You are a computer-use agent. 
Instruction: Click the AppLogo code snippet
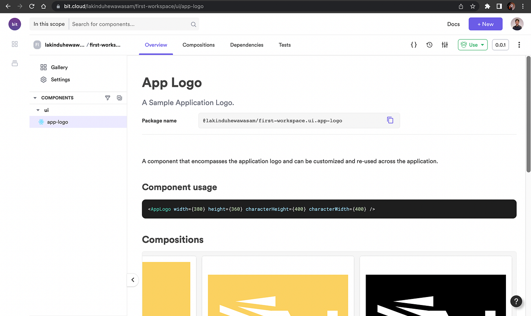329,209
